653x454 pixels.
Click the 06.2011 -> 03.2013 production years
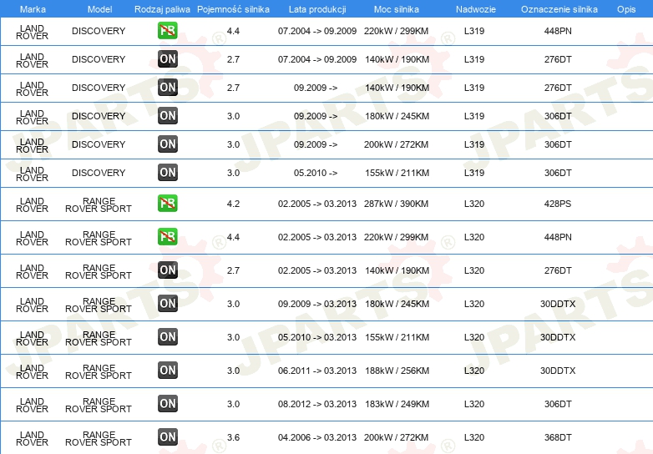317,371
